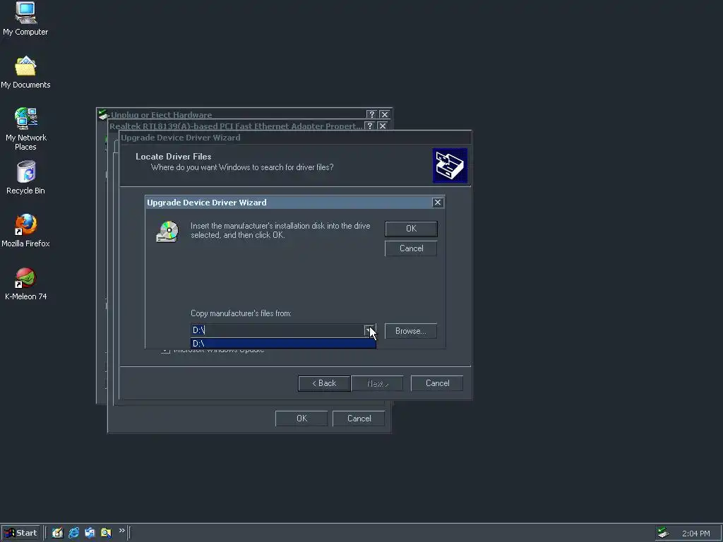Click Cancel in the driver disk dialog
This screenshot has width=723, height=542.
(411, 248)
